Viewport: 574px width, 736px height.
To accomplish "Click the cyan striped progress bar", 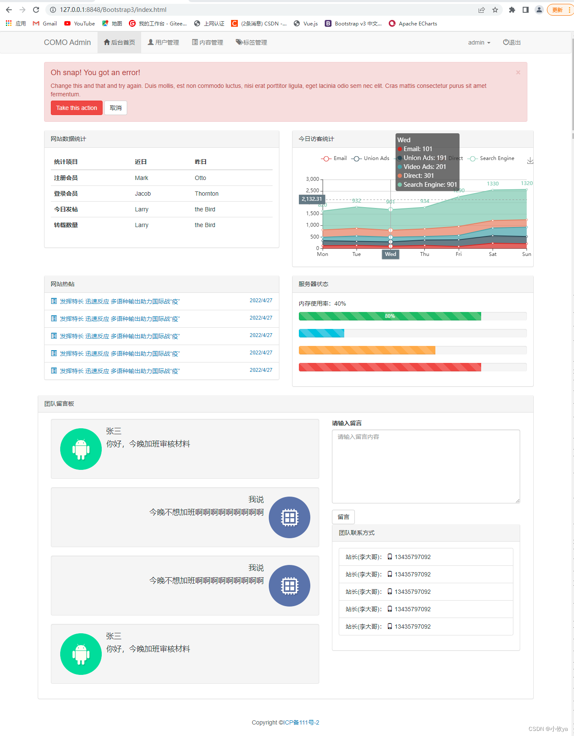I will pyautogui.click(x=321, y=333).
